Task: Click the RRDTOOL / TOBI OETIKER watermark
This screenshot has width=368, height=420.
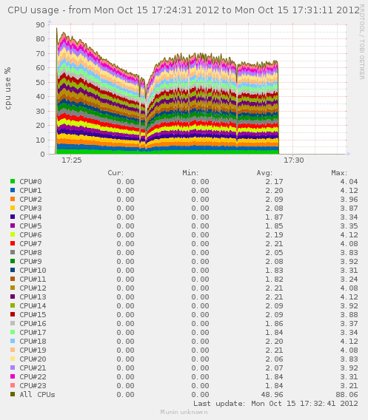Action: click(361, 41)
